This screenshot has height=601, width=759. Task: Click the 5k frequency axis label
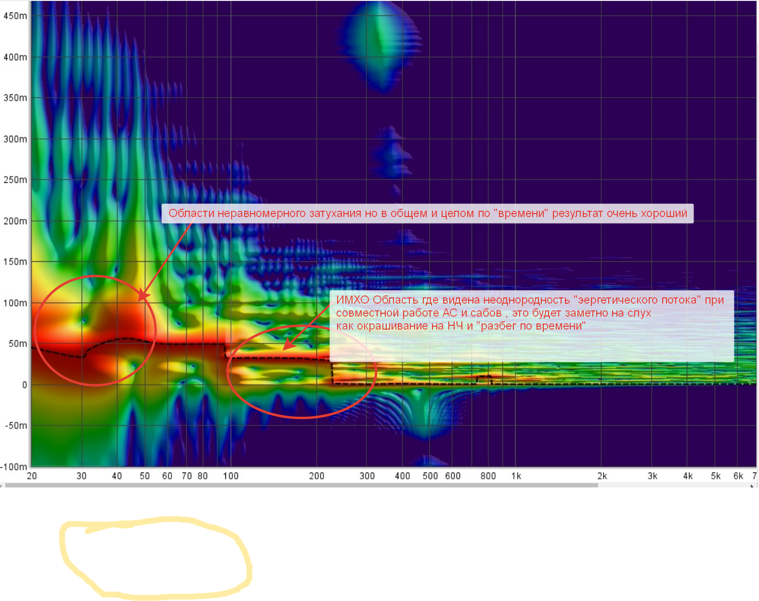716,476
